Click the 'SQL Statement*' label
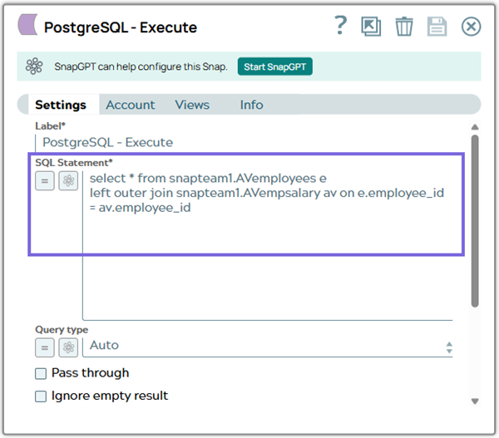The width and height of the screenshot is (499, 438). [x=74, y=163]
